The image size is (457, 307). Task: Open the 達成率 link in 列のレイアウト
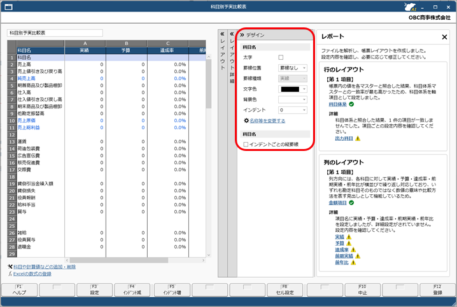coord(342,250)
